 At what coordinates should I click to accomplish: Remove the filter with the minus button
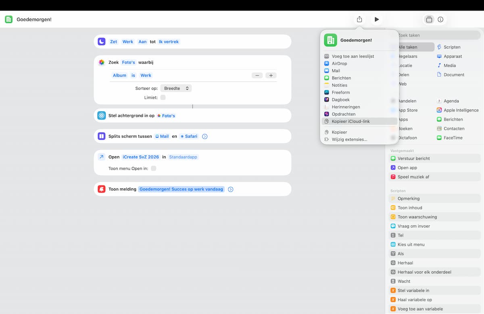click(x=257, y=75)
